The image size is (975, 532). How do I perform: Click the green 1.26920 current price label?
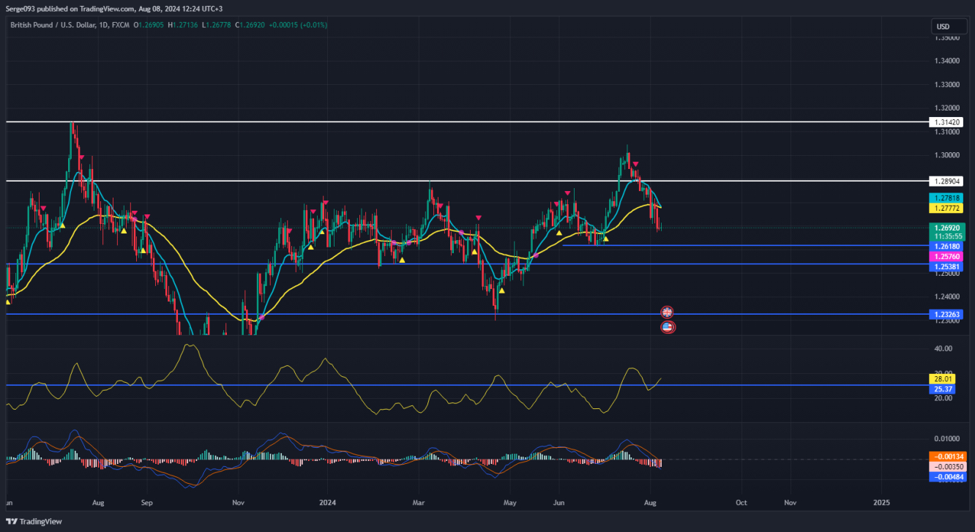[946, 228]
